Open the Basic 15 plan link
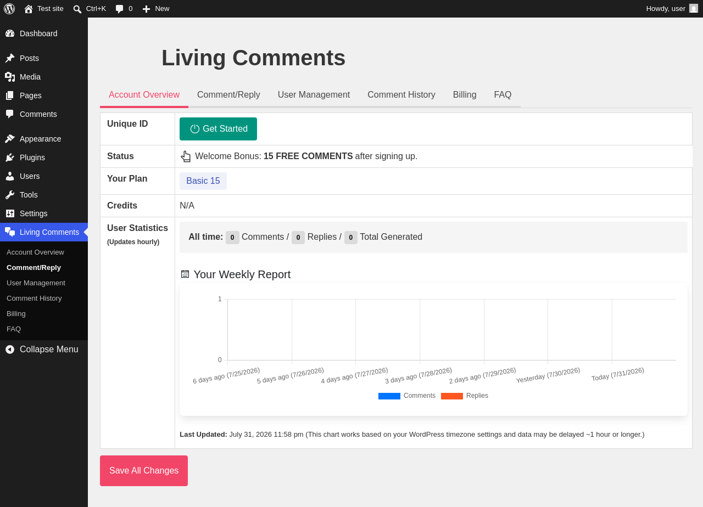703x507 pixels. pos(203,181)
